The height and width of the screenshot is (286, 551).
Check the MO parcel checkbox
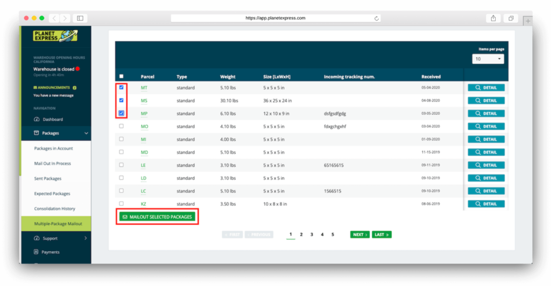(121, 126)
